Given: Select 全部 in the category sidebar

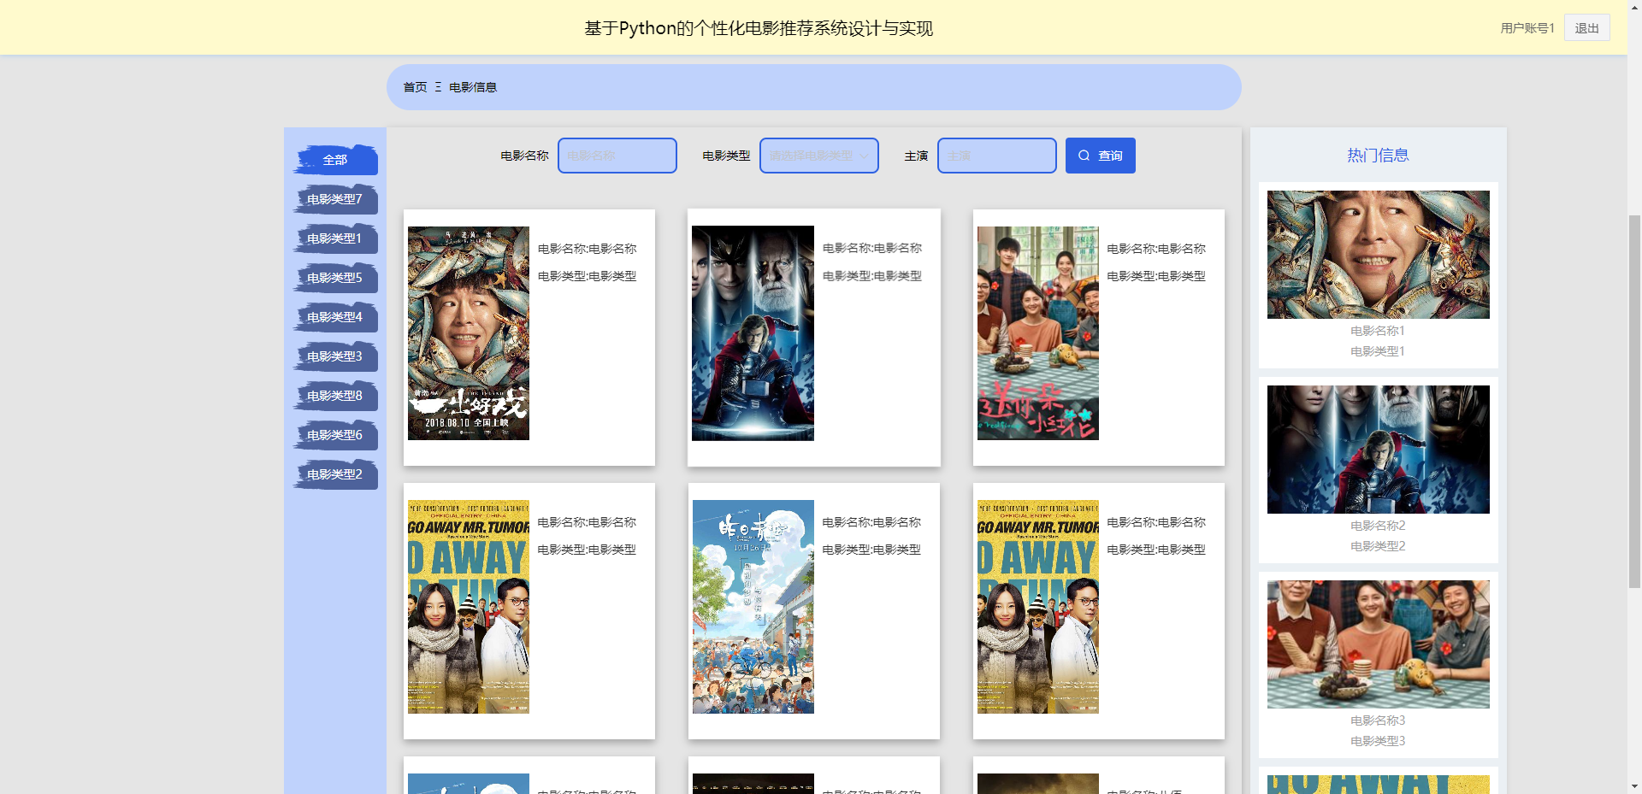Looking at the screenshot, I should 335,159.
